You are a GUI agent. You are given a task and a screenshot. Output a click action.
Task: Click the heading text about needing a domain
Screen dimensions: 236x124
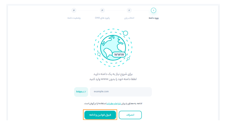click(x=113, y=74)
